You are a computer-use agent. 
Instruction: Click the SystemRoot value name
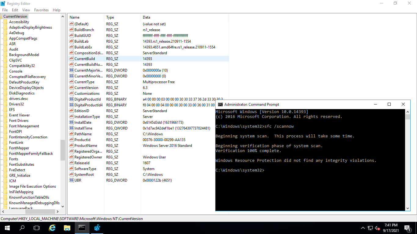[x=84, y=175]
